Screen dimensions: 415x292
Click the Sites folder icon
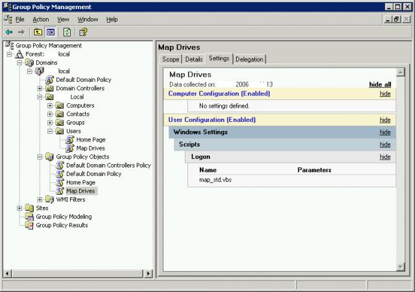29,208
